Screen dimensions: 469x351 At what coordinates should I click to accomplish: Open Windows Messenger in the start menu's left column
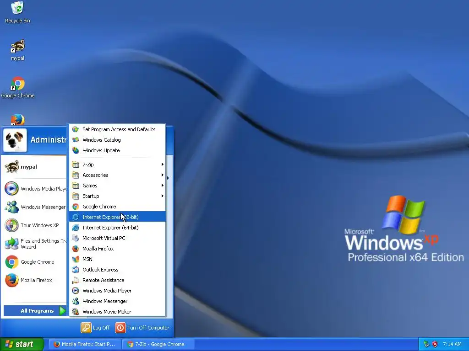(x=34, y=207)
